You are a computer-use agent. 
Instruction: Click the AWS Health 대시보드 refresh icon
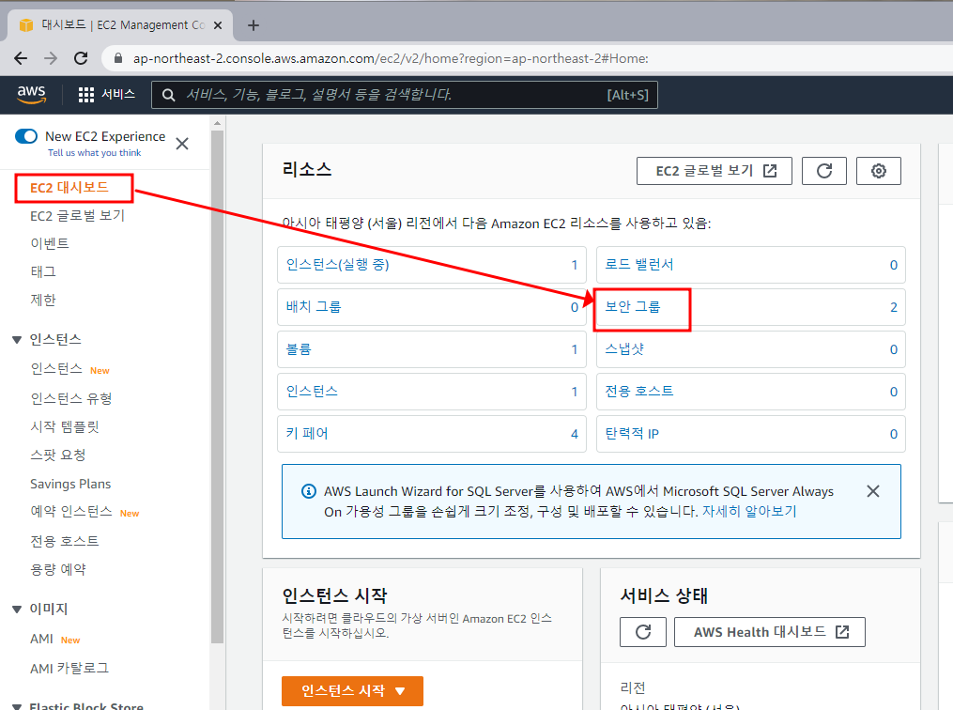642,631
